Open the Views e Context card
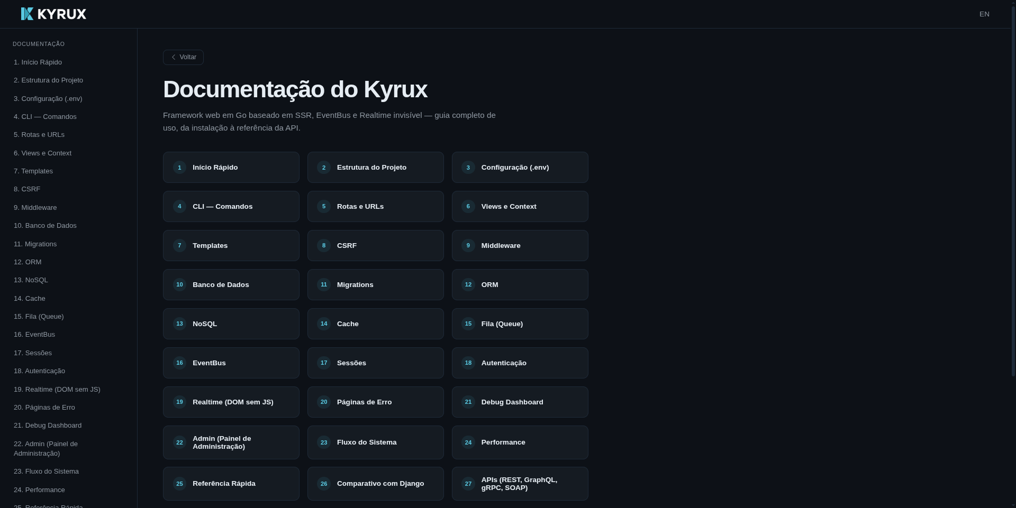Screen dimensions: 1016x508 [520, 207]
